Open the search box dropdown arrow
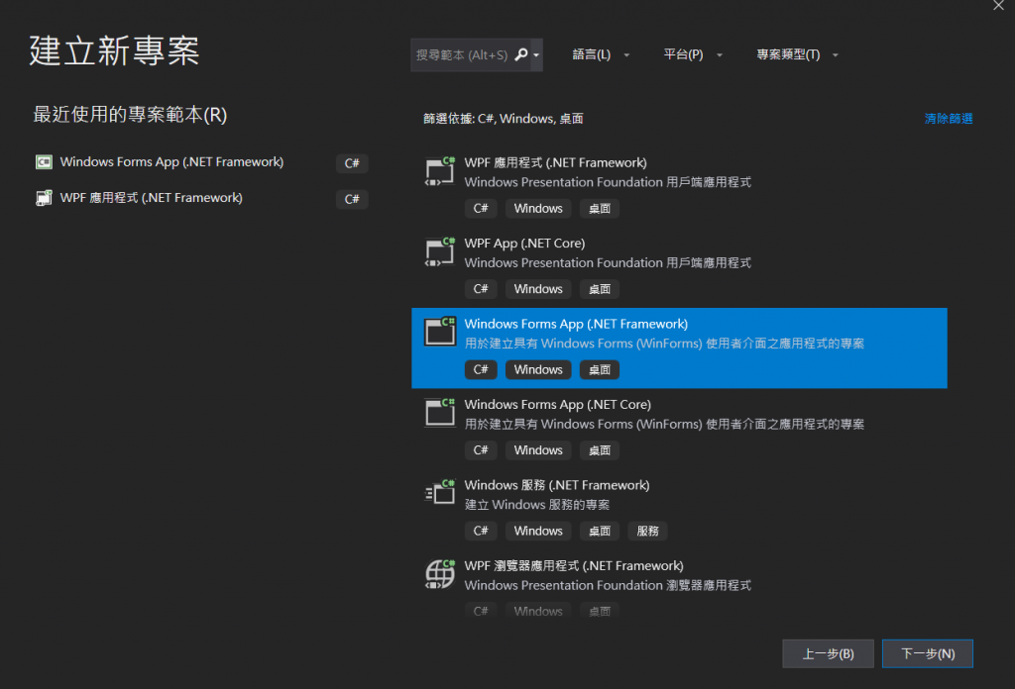1015x689 pixels. click(x=536, y=54)
